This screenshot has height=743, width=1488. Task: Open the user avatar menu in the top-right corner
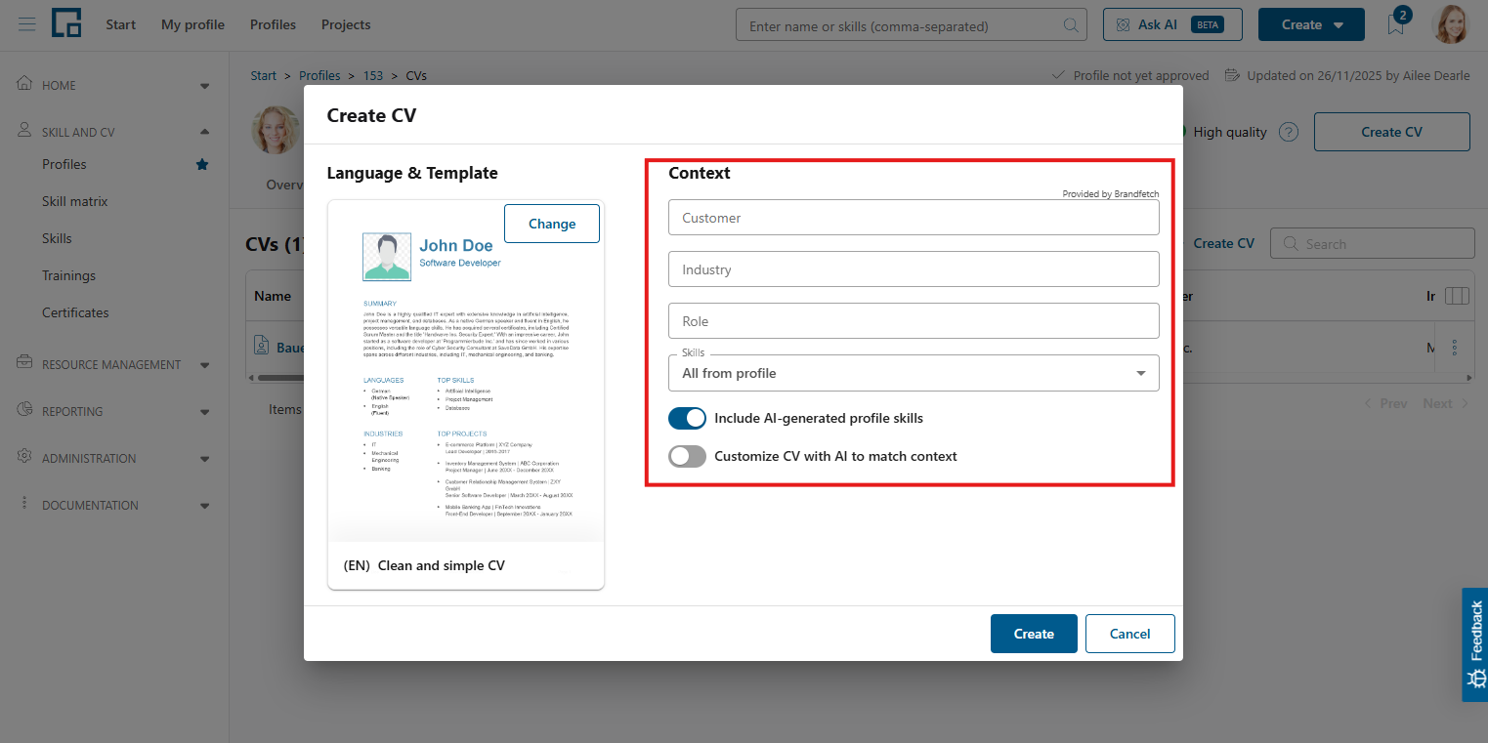(x=1451, y=24)
